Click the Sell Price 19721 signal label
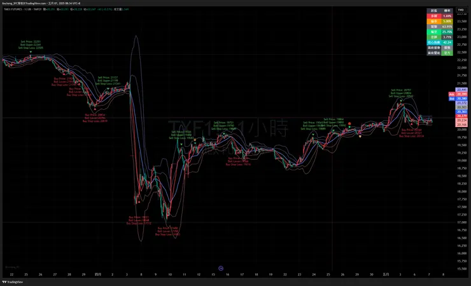 224,126
